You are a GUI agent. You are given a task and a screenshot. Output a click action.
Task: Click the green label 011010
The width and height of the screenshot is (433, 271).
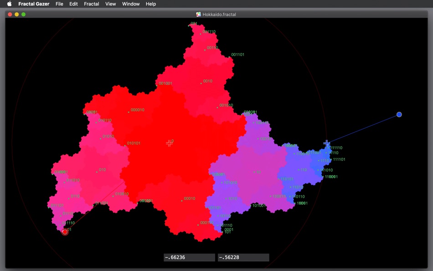(x=73, y=180)
